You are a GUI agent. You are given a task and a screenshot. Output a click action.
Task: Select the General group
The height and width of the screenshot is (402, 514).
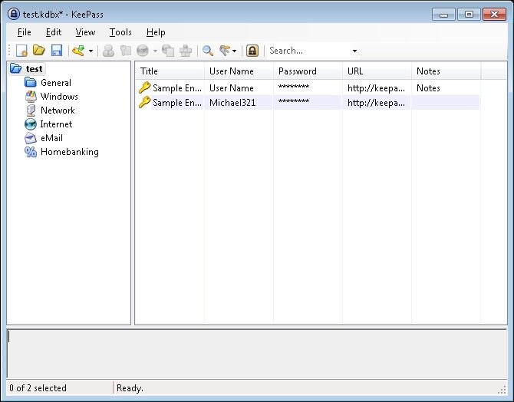point(56,83)
